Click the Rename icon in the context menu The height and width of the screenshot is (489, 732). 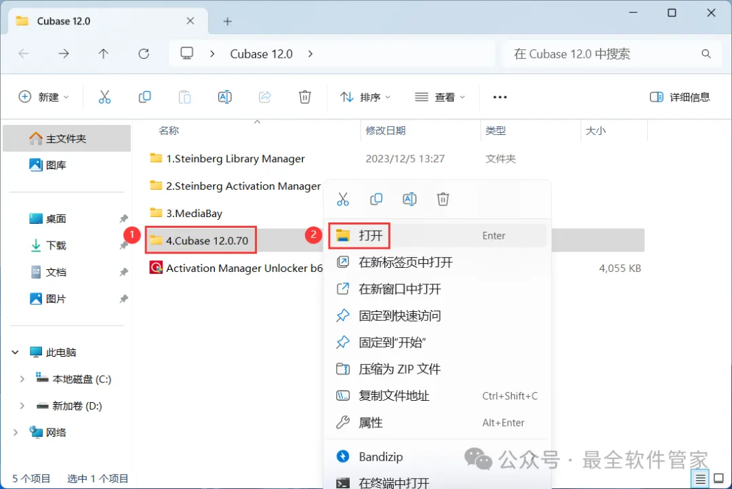[x=409, y=199]
